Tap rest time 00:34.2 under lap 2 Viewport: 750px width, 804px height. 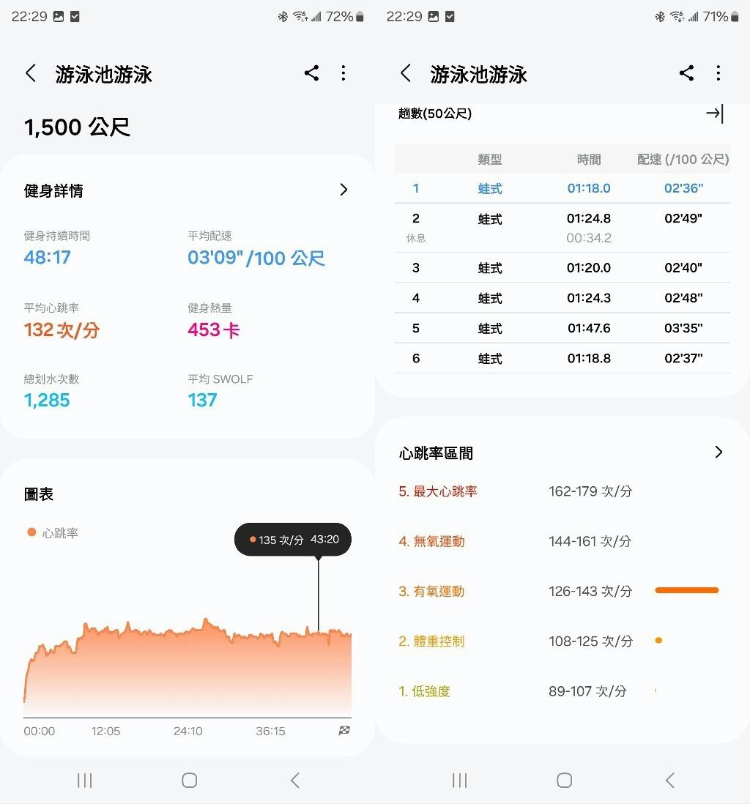click(588, 238)
